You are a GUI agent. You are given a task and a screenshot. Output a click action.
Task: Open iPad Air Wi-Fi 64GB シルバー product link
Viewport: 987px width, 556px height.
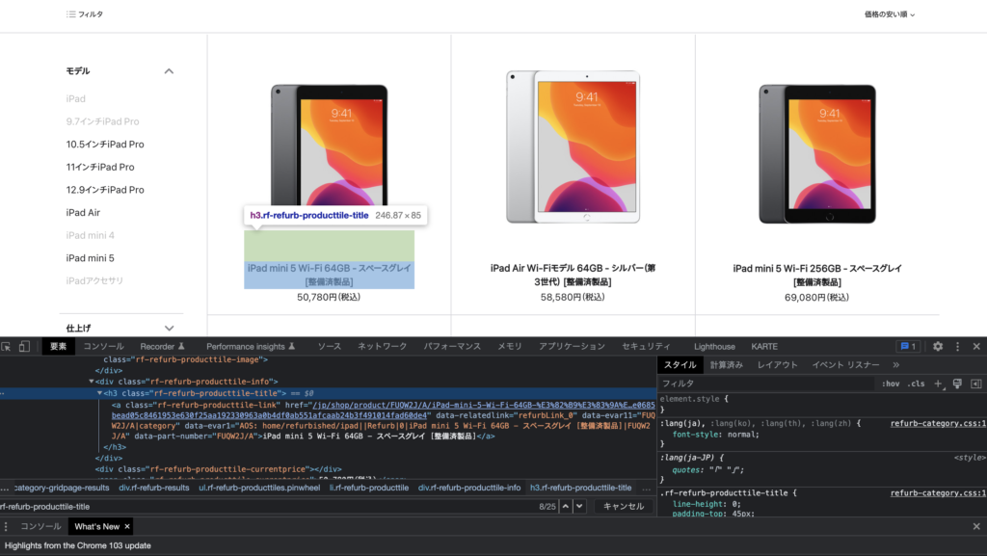pos(573,275)
